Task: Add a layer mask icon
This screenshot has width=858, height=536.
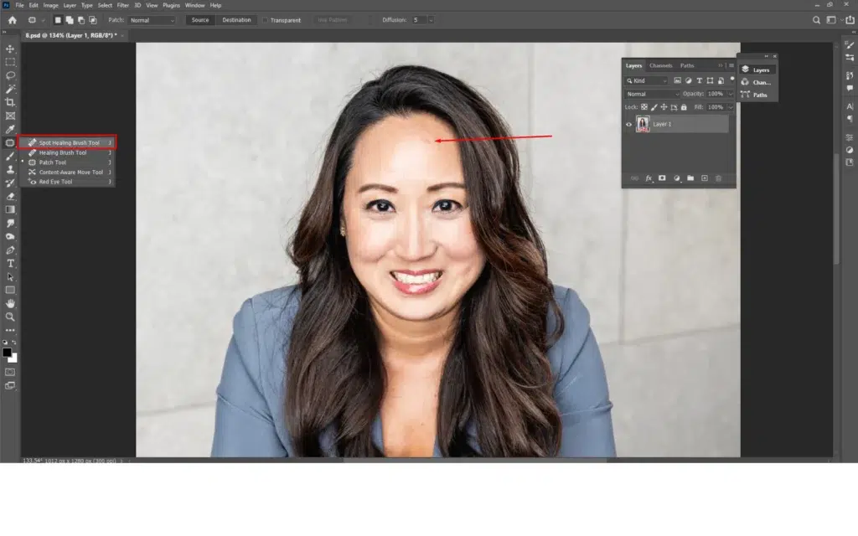Action: 662,178
